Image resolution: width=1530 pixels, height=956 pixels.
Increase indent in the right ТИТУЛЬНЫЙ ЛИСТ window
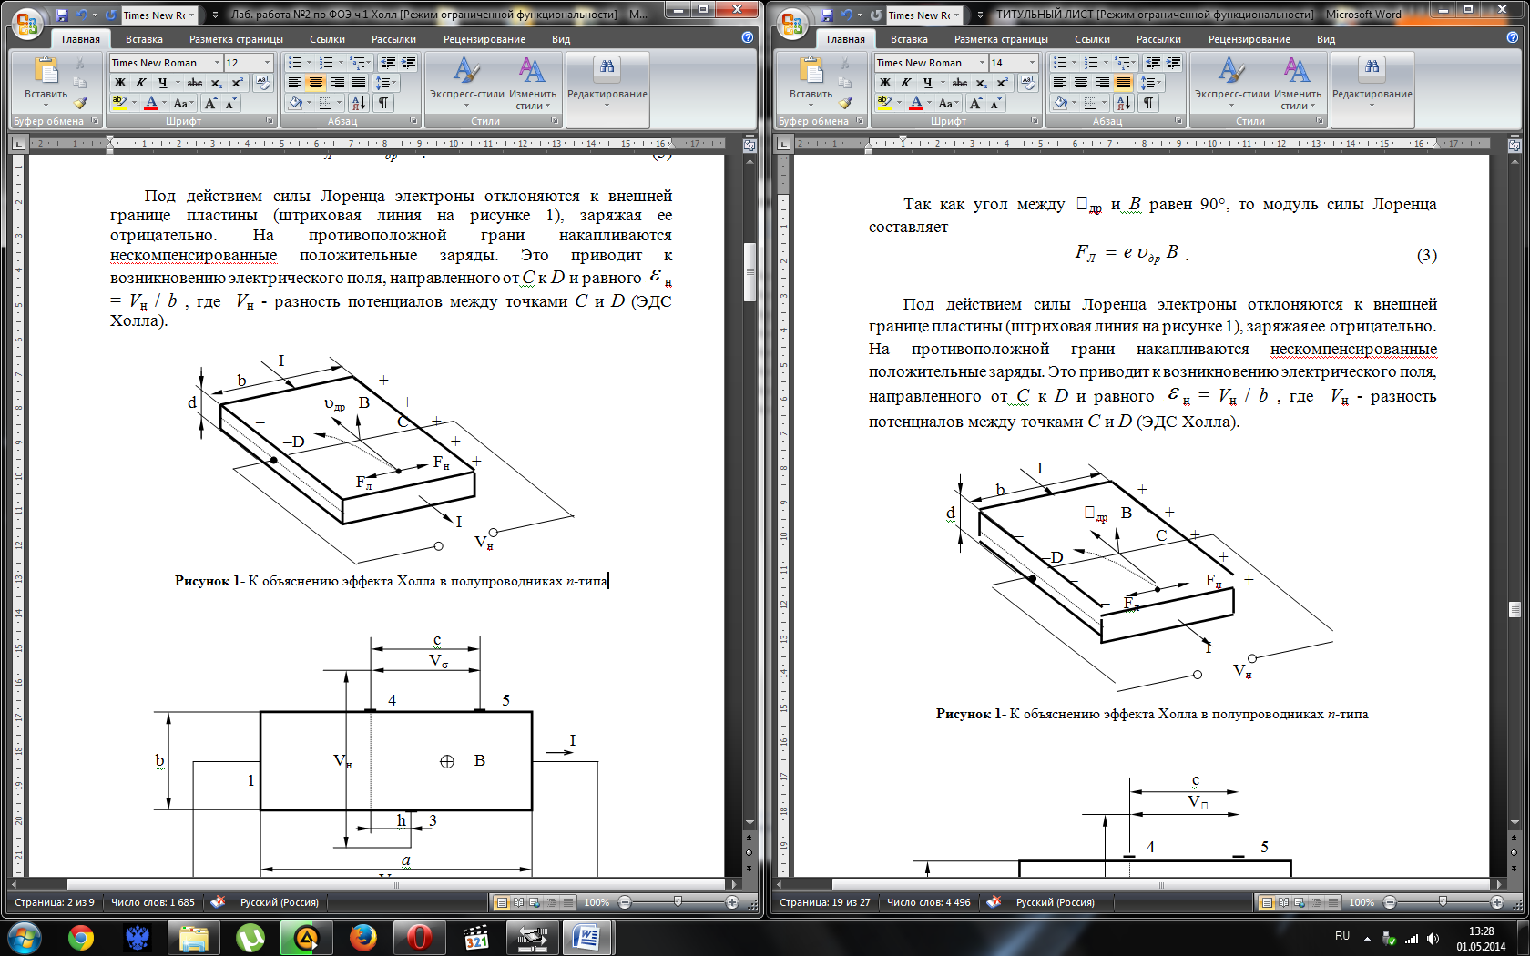(x=1174, y=63)
